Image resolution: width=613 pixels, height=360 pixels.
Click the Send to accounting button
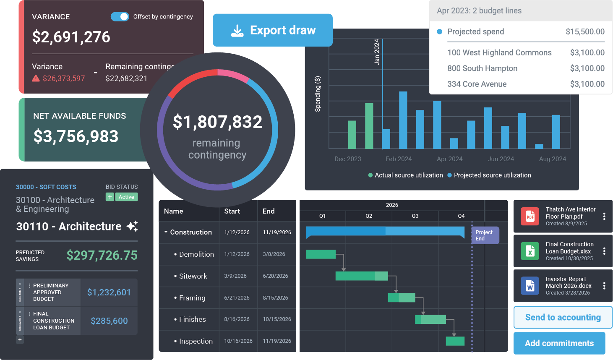pyautogui.click(x=563, y=317)
